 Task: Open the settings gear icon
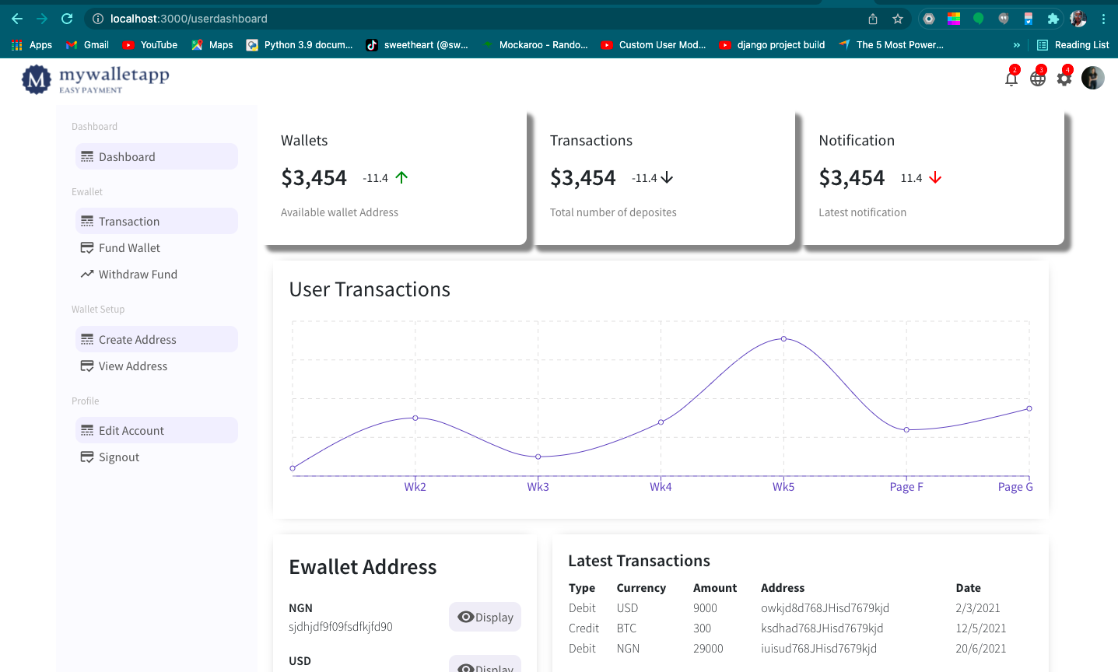pos(1064,79)
